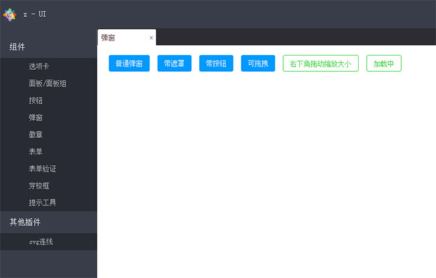Select the 表单验证 menu item
Image resolution: width=436 pixels, height=278 pixels.
(43, 169)
